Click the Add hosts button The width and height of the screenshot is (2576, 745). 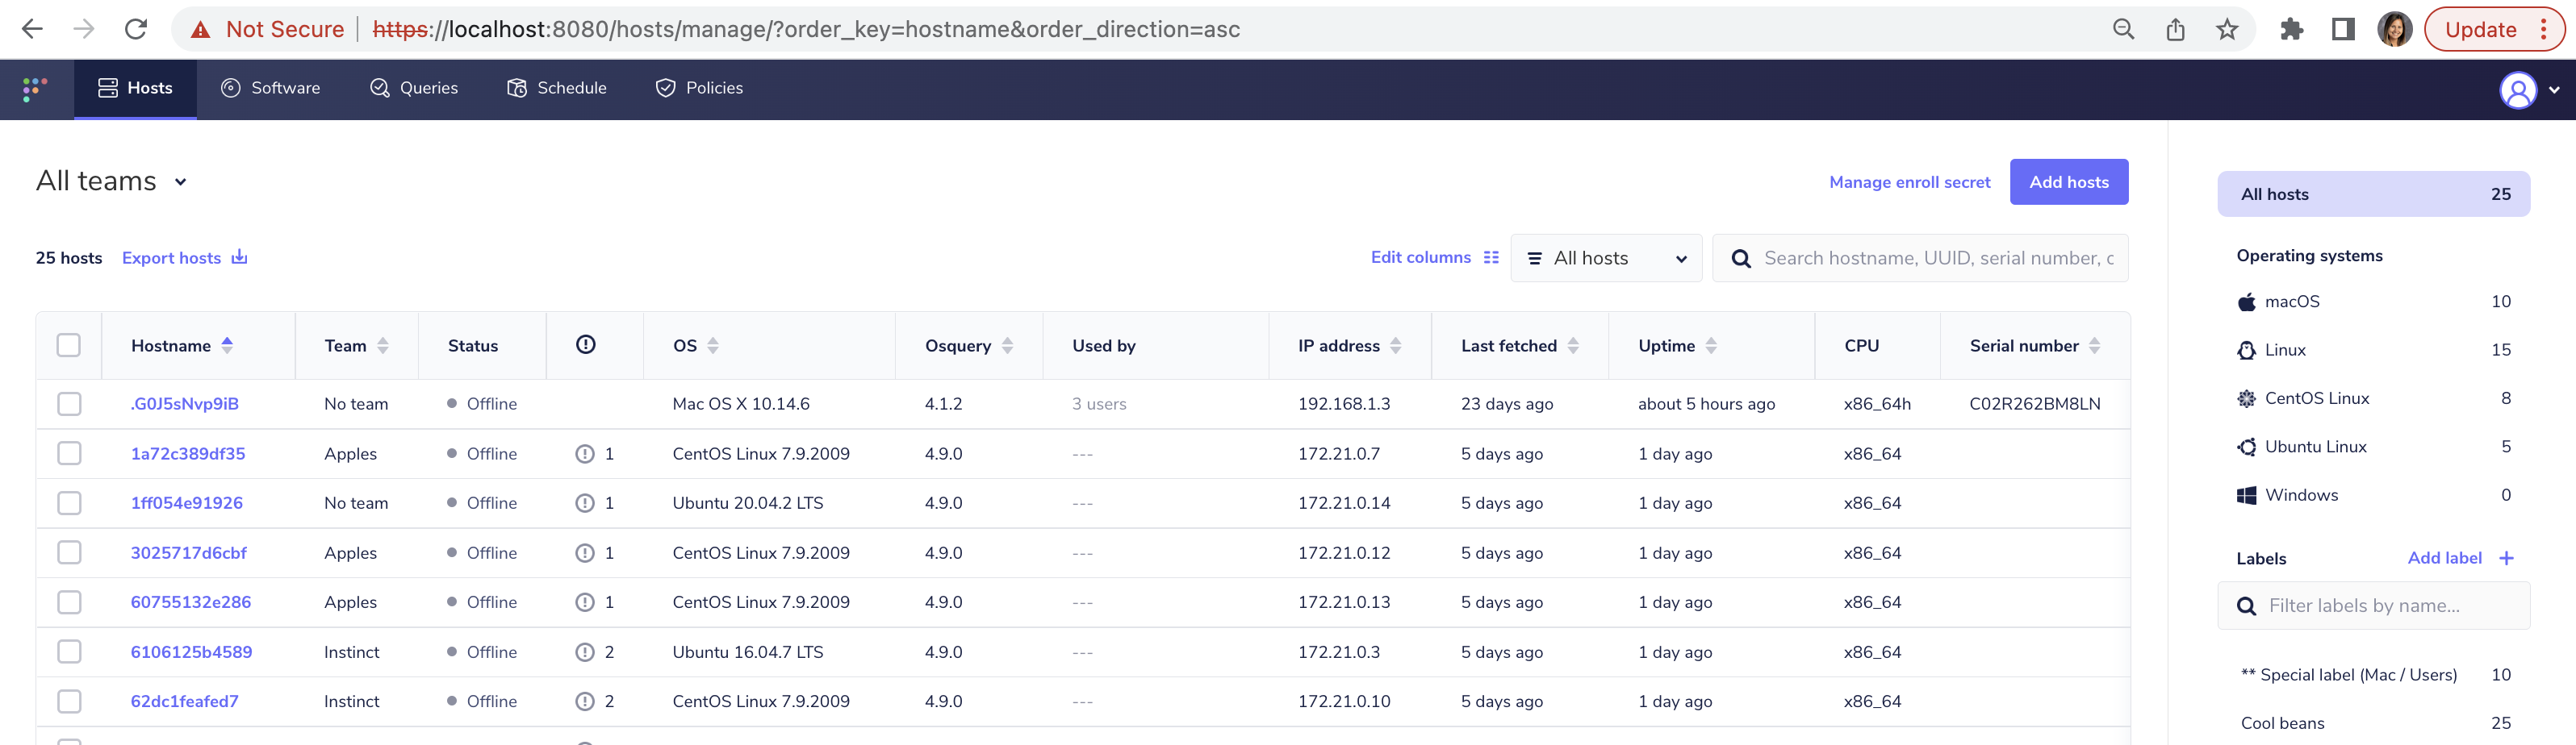[x=2069, y=181]
